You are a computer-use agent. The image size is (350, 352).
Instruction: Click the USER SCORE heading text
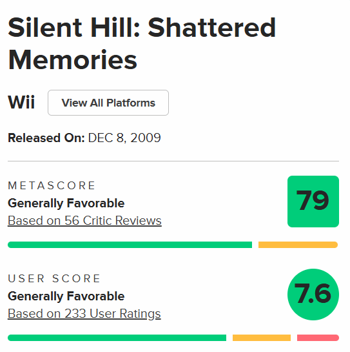point(54,278)
